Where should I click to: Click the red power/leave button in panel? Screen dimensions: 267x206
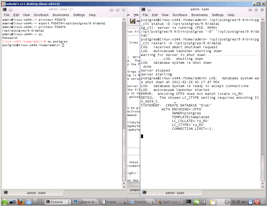tap(257, 202)
